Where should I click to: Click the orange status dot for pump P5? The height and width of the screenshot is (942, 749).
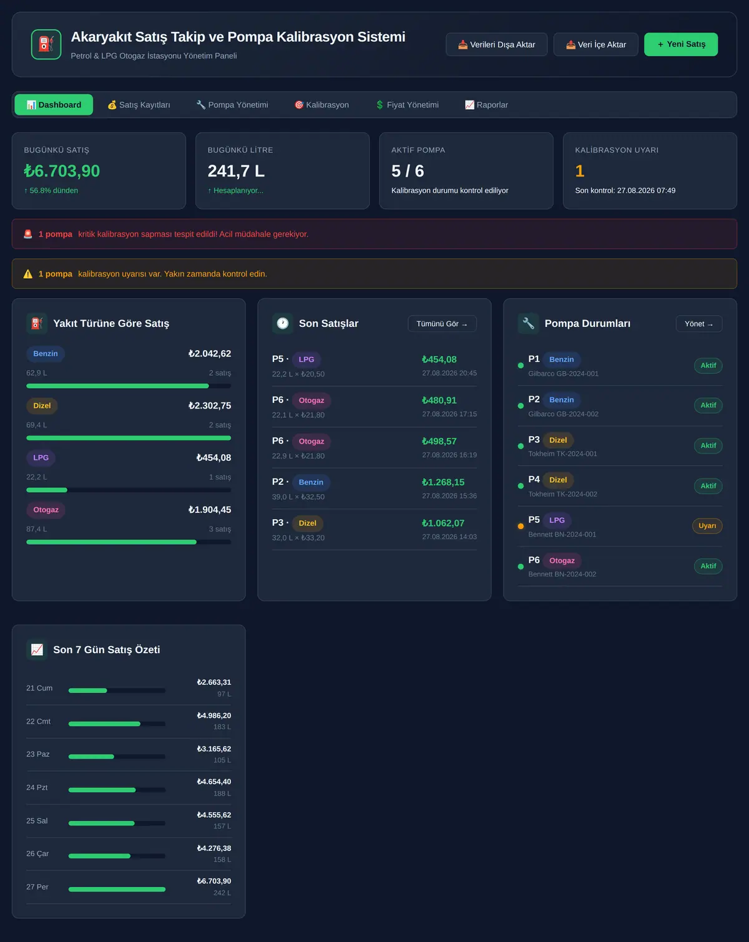pyautogui.click(x=521, y=527)
